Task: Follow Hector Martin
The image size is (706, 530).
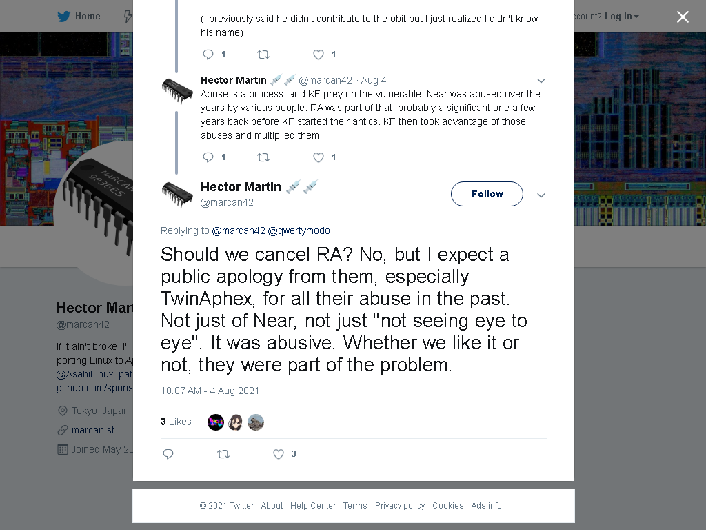Action: pyautogui.click(x=487, y=194)
